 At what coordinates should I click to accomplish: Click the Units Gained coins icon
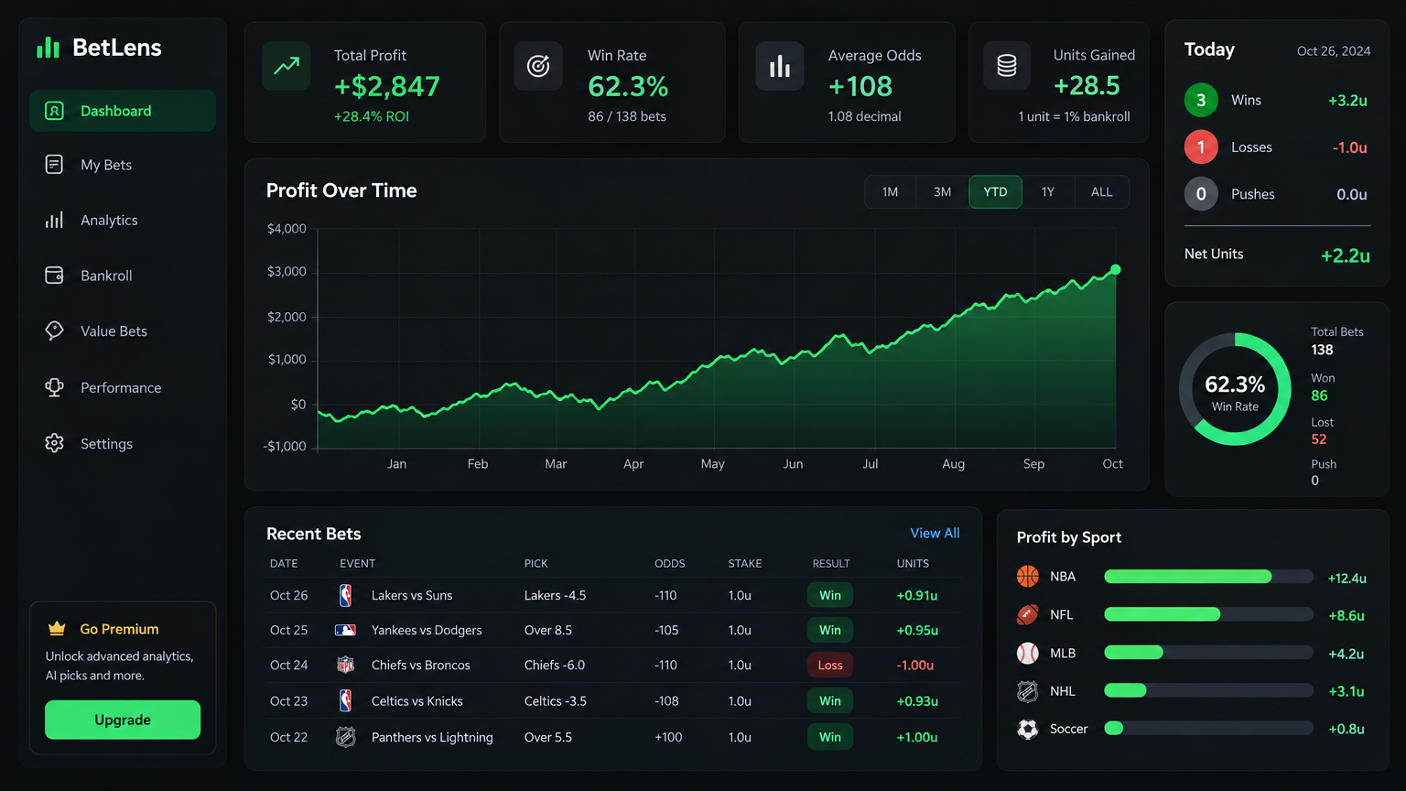click(1006, 66)
